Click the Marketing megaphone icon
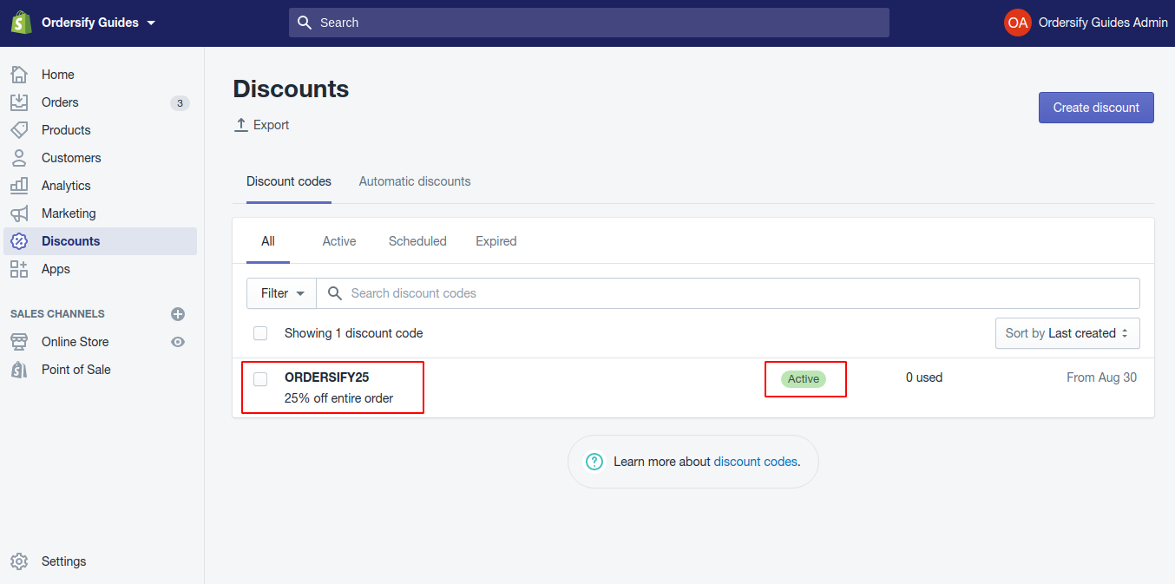 19,213
